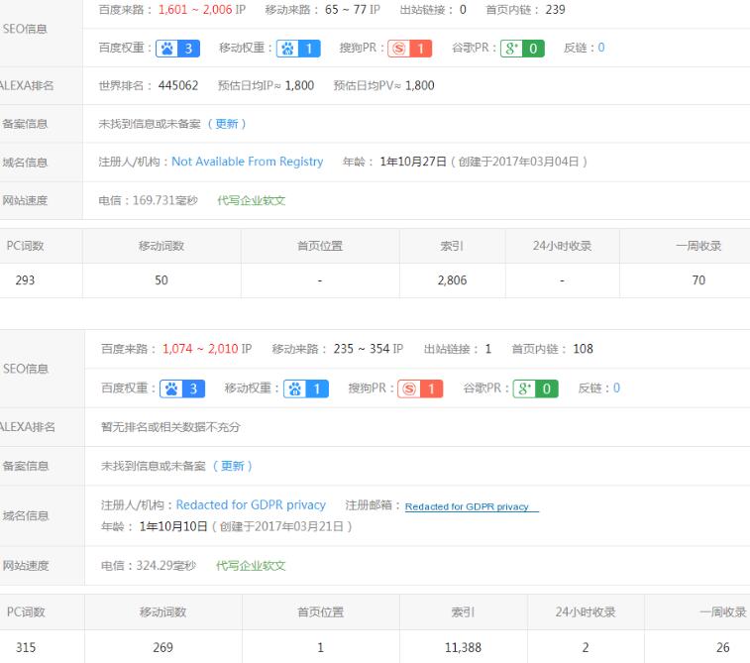The width and height of the screenshot is (750, 663).
Task: Click the index count 11,388 in the table
Action: coord(464,647)
